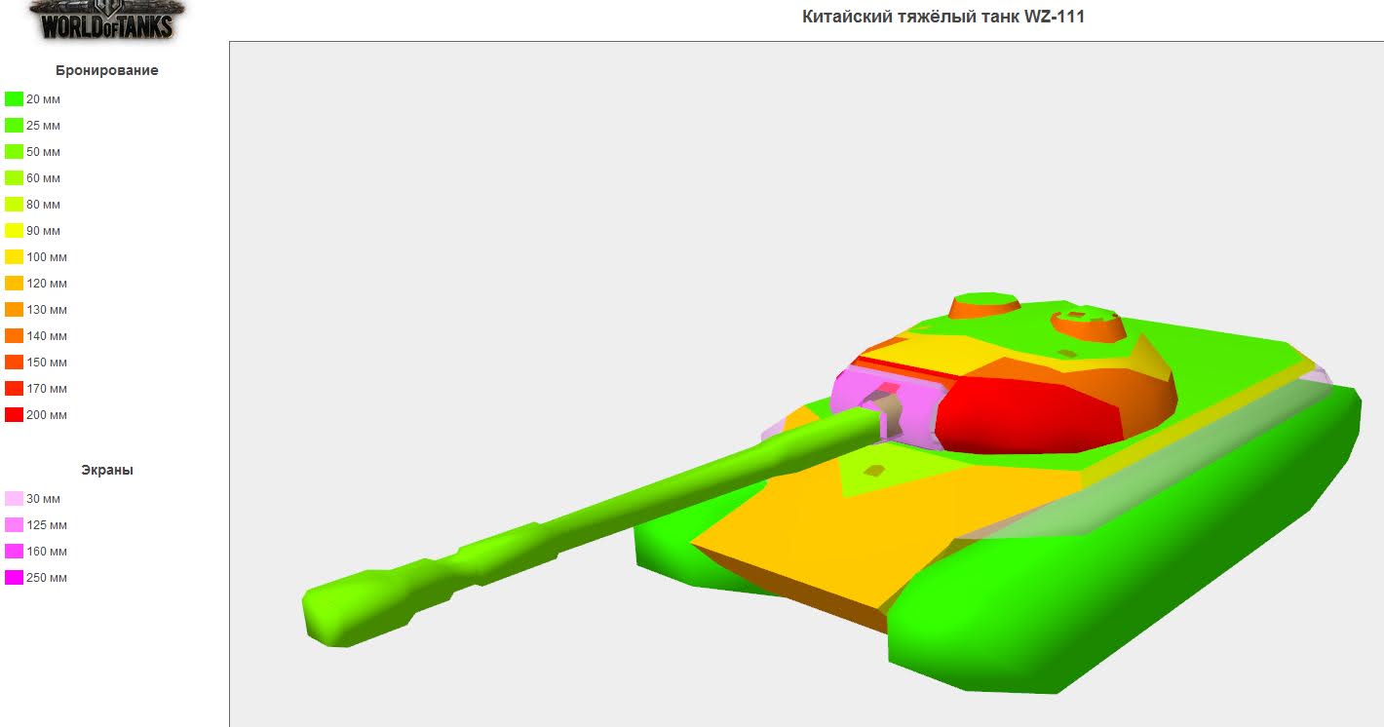Click the 125 мм screen color swatch
This screenshot has height=727, width=1384.
coord(14,525)
